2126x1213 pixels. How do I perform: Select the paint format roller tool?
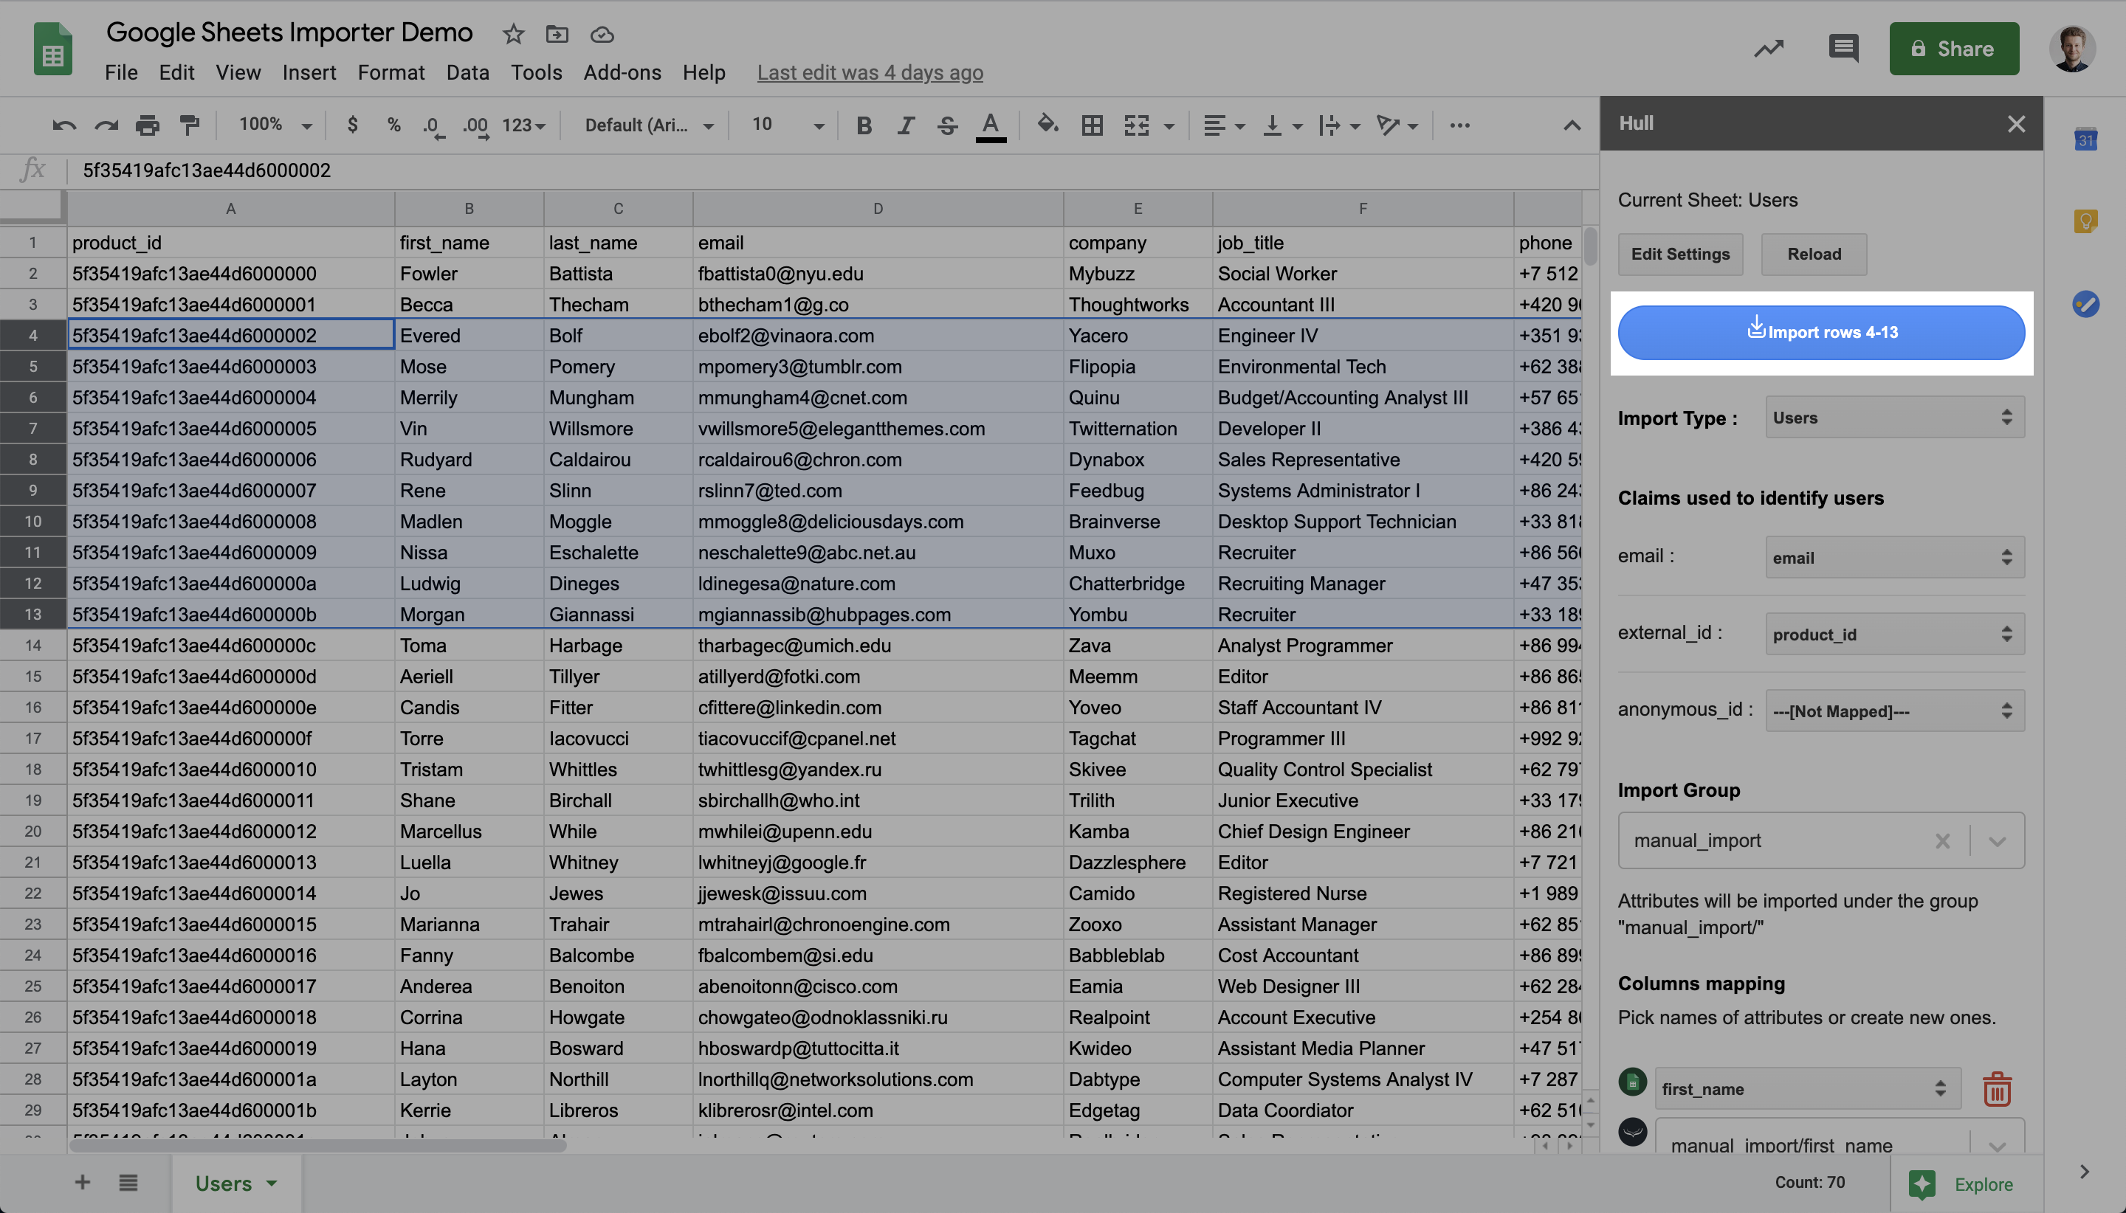click(190, 125)
